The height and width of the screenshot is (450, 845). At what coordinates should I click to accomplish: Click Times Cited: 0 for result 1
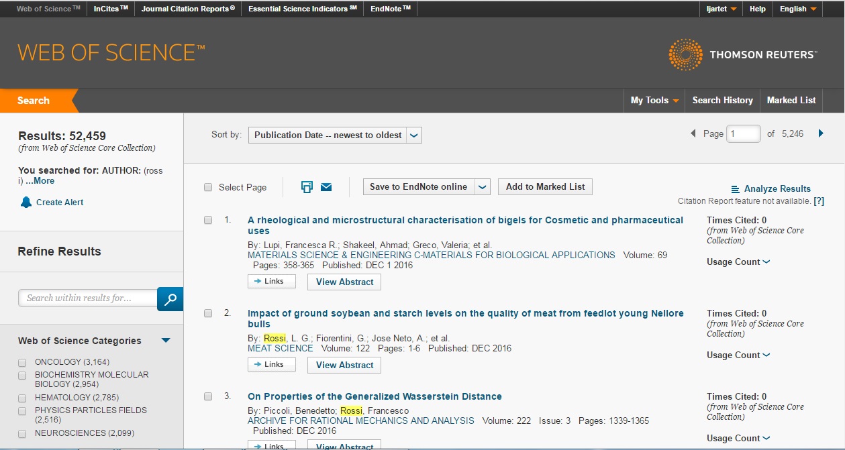coord(736,220)
